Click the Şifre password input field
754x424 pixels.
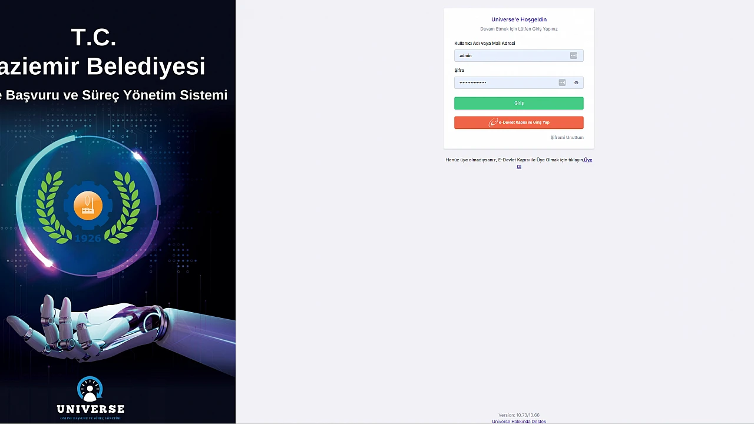pos(507,82)
